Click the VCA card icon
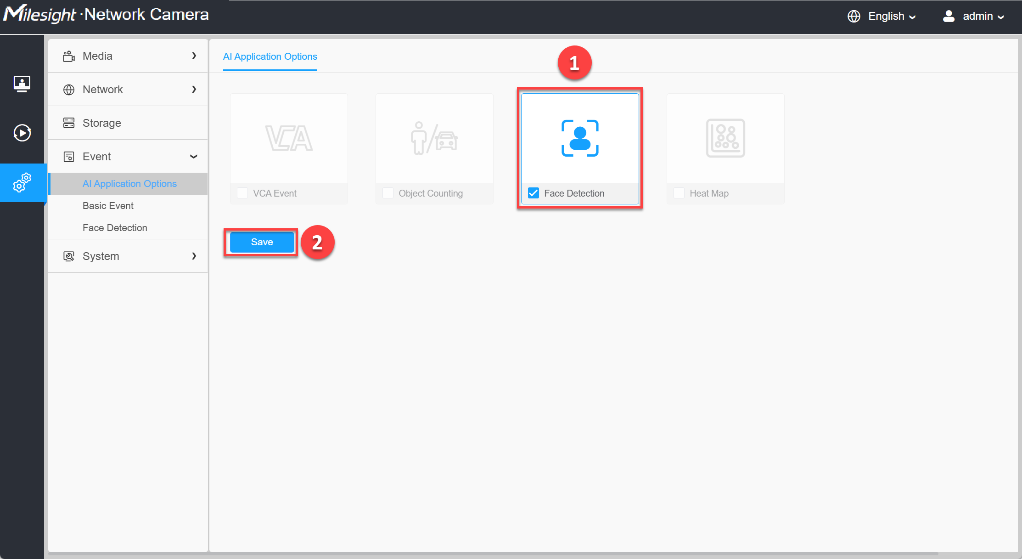 pos(289,138)
